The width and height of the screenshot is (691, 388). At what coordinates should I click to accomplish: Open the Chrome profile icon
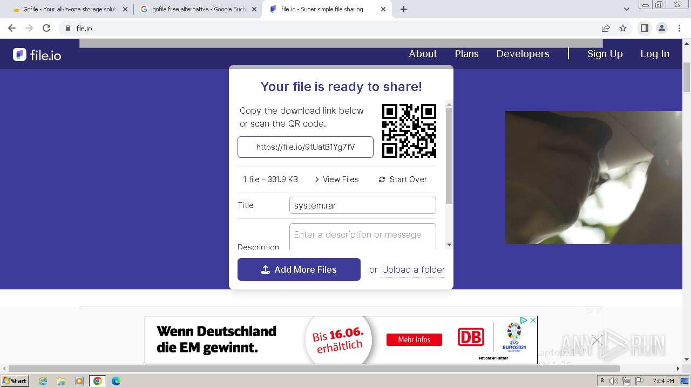(662, 28)
